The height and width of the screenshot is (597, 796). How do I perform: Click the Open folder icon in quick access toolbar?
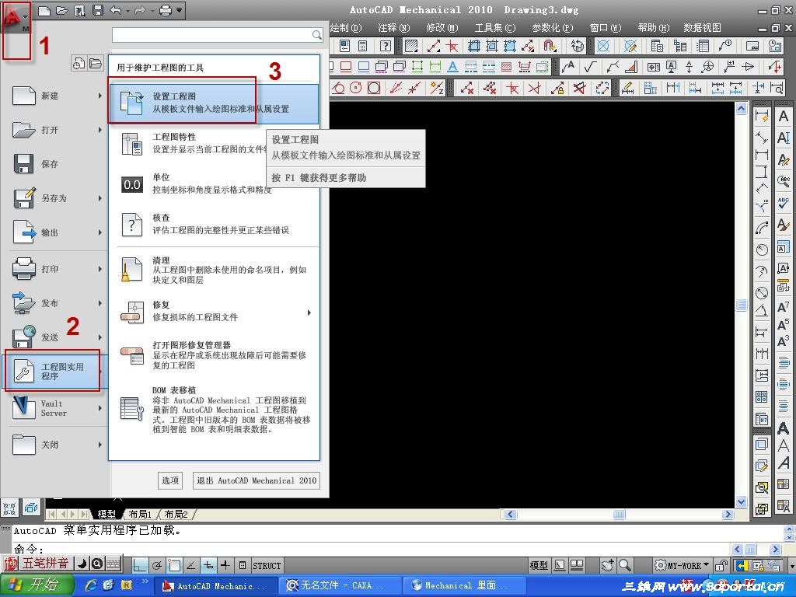pos(61,10)
